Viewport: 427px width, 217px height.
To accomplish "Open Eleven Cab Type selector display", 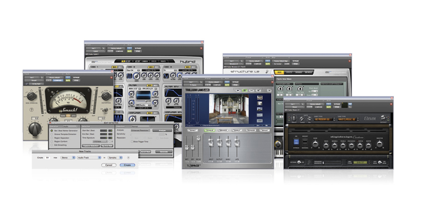I will pyautogui.click(x=346, y=119).
